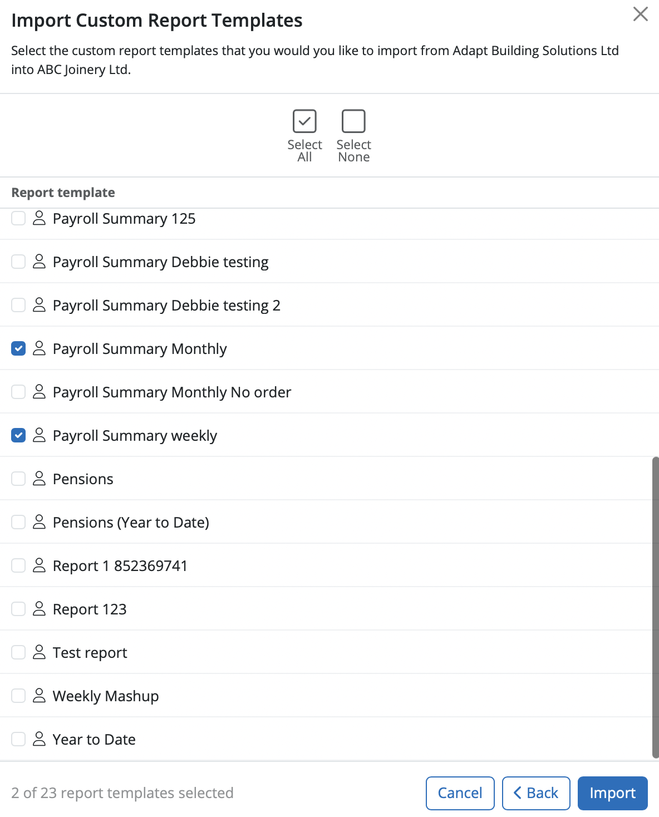Click the person icon beside Pensions
Viewport: 659px width, 817px height.
[39, 479]
